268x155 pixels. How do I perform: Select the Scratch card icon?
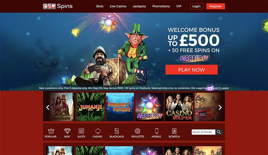[x=174, y=131]
